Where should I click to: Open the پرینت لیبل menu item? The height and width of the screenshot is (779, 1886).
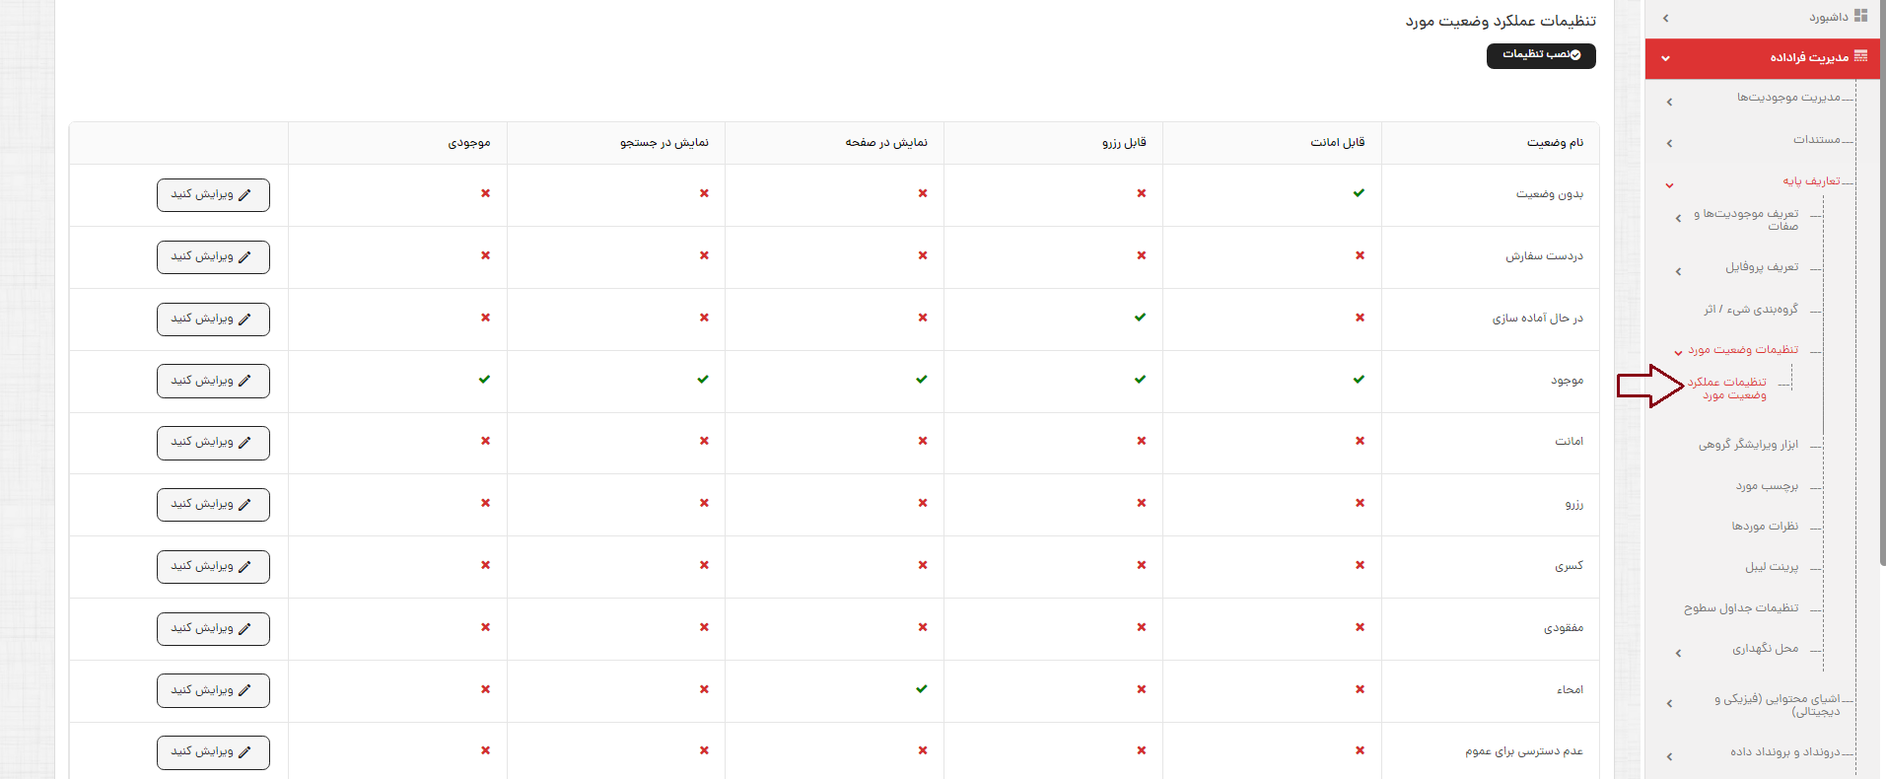tap(1771, 567)
